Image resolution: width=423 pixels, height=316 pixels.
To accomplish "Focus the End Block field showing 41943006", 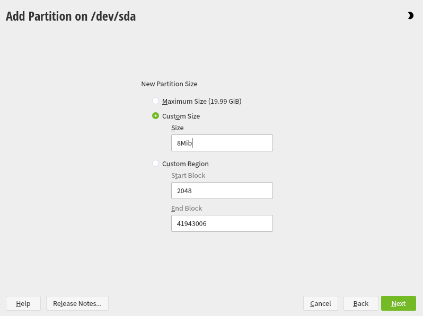I will click(x=222, y=223).
